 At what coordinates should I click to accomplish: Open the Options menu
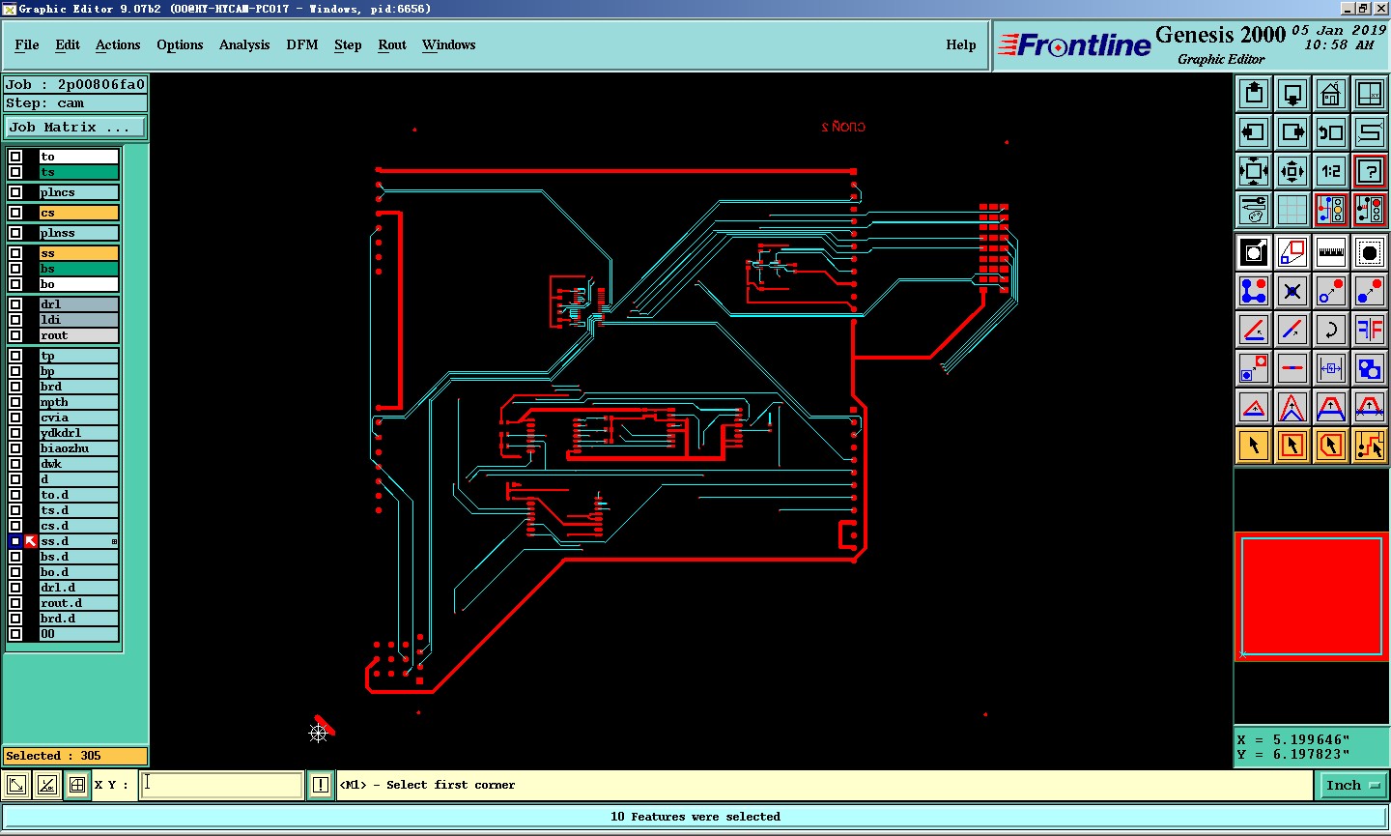[x=180, y=44]
